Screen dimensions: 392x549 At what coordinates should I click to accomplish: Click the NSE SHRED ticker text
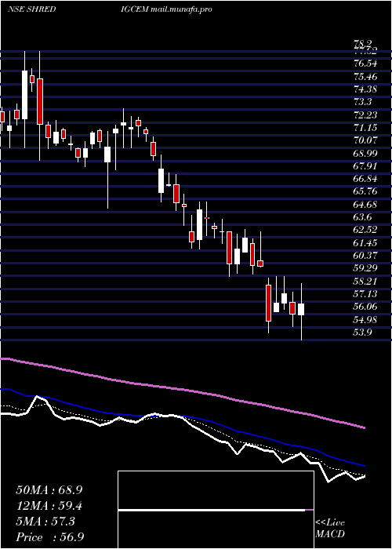(31, 9)
